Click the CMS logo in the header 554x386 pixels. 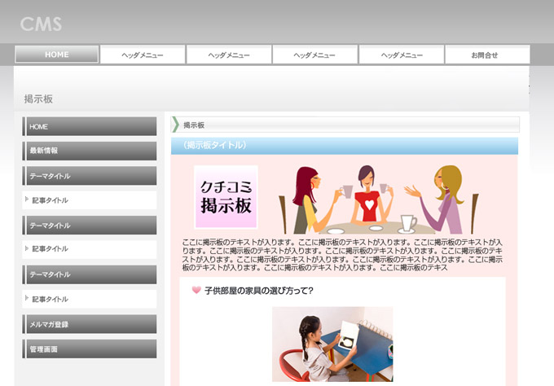pyautogui.click(x=41, y=24)
